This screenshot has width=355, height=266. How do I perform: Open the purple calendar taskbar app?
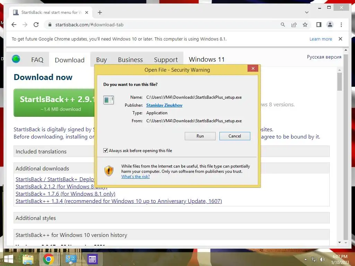(x=92, y=259)
